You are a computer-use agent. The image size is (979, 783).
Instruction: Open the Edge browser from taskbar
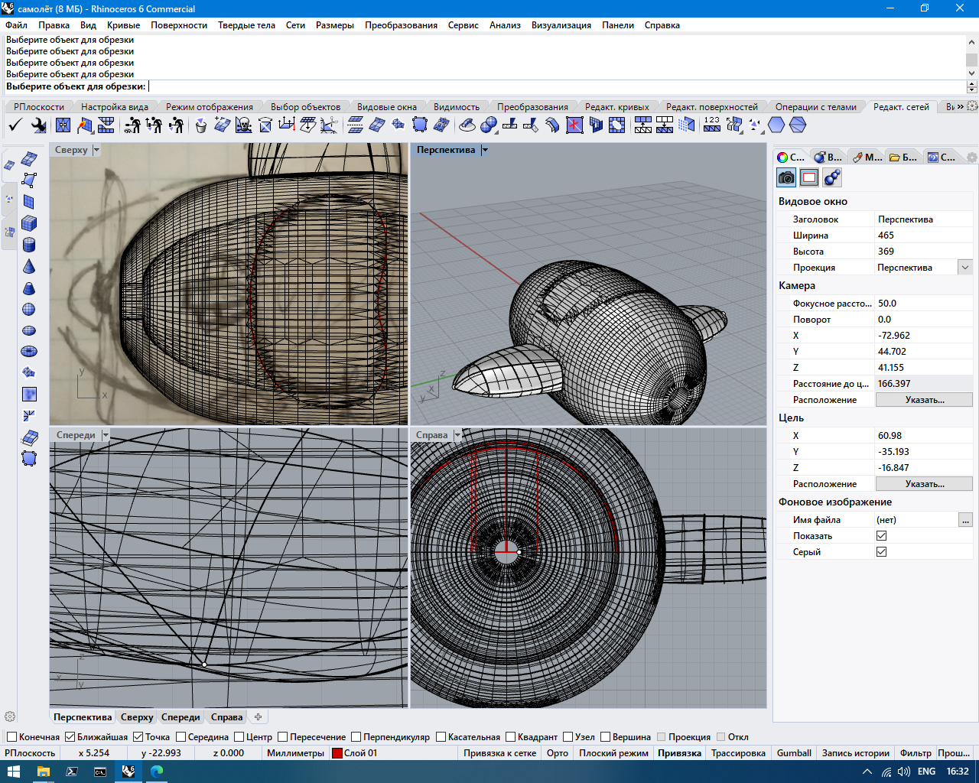coord(157,772)
